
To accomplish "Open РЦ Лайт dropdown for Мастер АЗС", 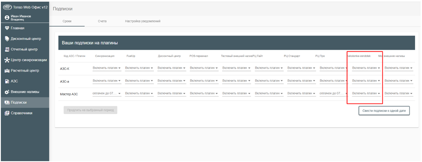I will coord(269,93).
